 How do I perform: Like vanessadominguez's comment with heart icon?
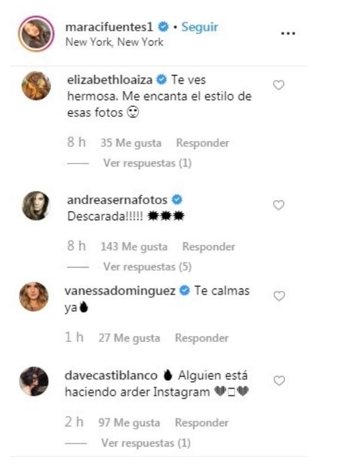point(279,296)
